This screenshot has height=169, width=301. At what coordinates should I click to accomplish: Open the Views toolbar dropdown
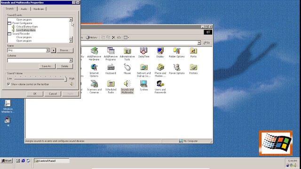[126, 38]
